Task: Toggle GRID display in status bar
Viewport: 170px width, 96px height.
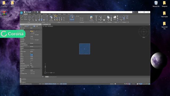Action: 43,84
